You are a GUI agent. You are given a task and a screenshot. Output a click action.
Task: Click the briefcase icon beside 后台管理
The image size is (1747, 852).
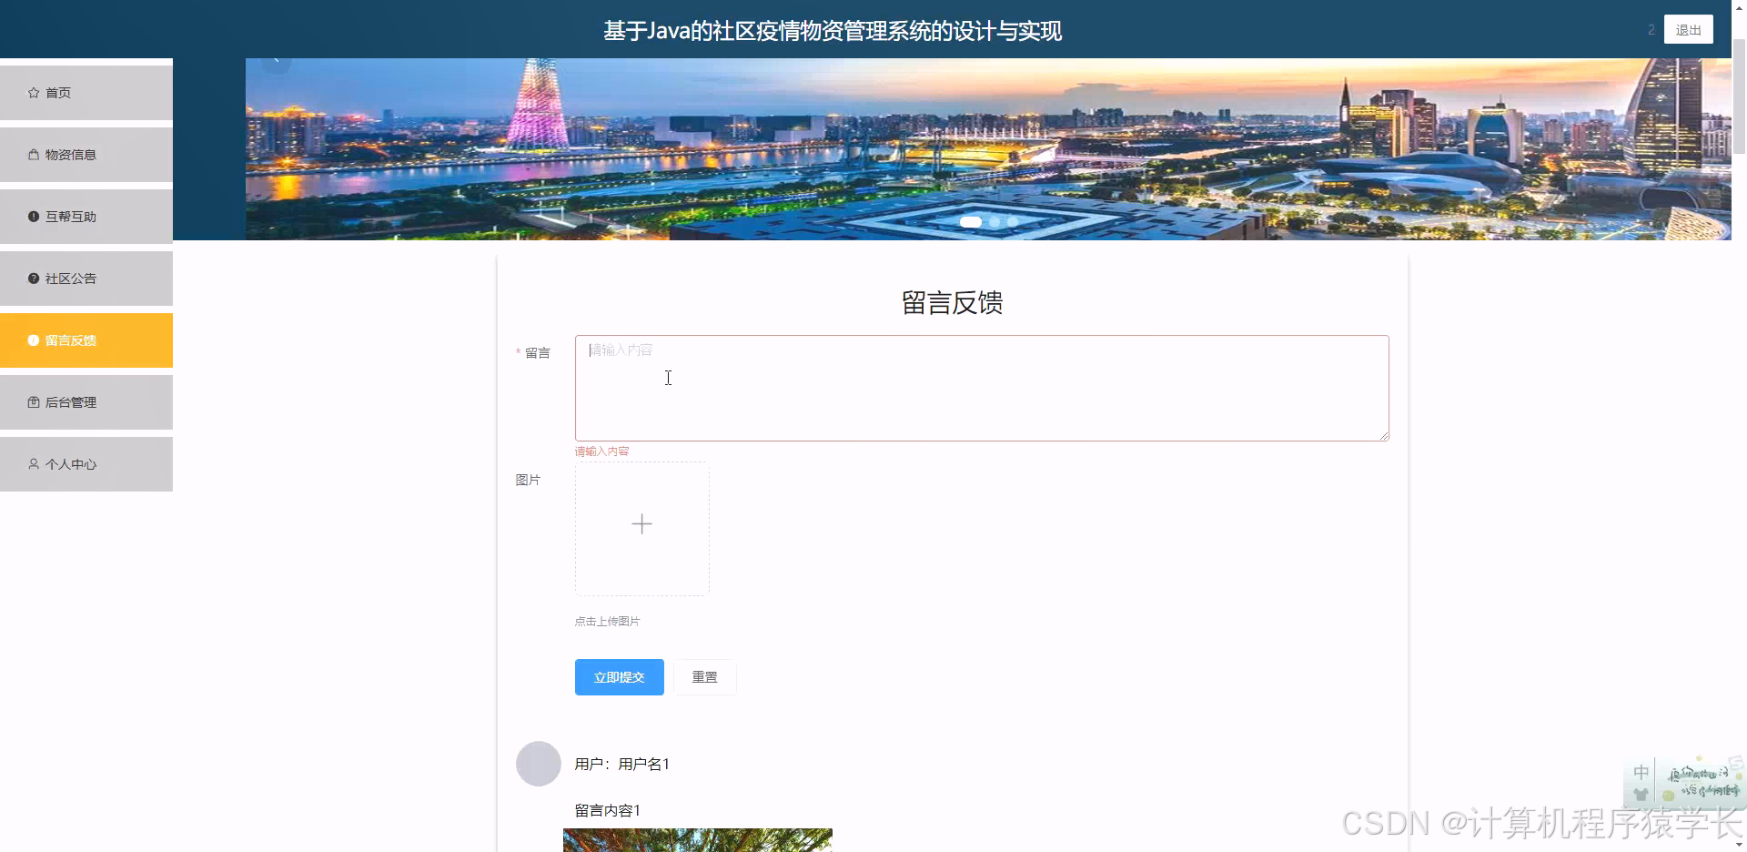pos(32,401)
